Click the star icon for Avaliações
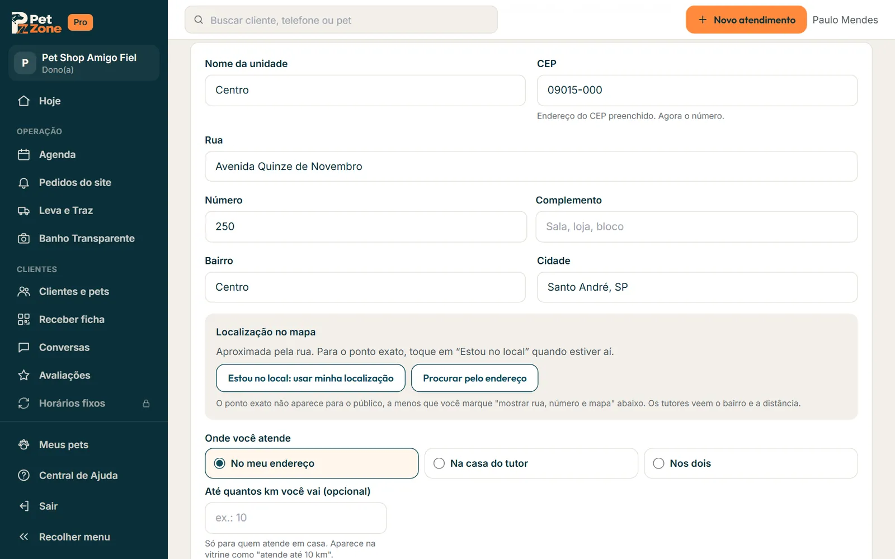This screenshot has height=559, width=895. click(23, 376)
